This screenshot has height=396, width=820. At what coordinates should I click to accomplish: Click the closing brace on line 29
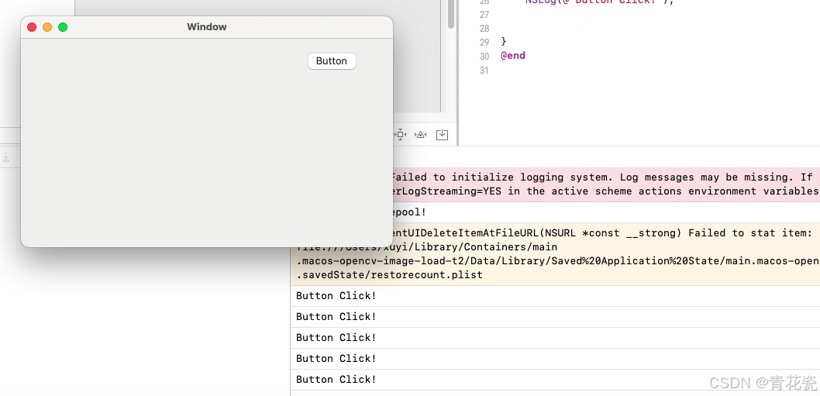click(504, 41)
